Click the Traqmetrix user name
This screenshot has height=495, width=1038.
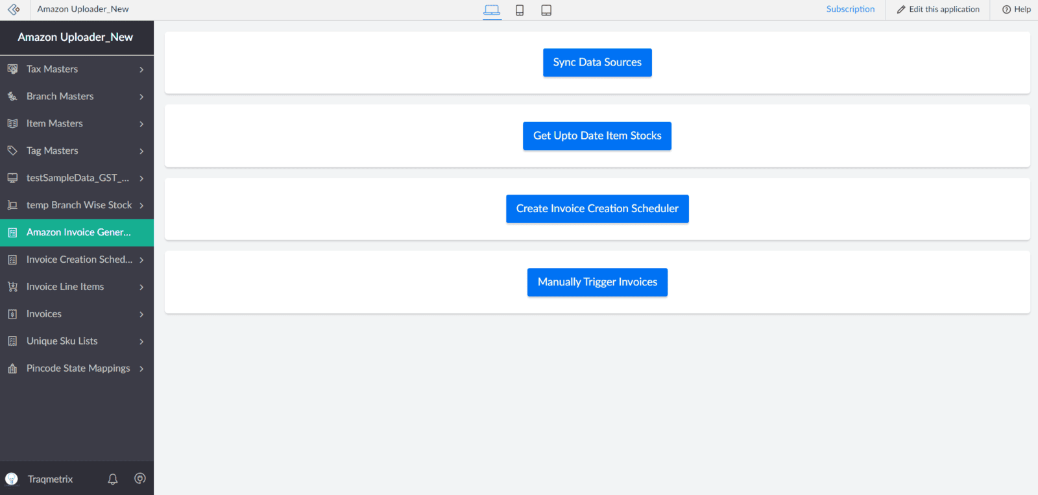click(50, 479)
